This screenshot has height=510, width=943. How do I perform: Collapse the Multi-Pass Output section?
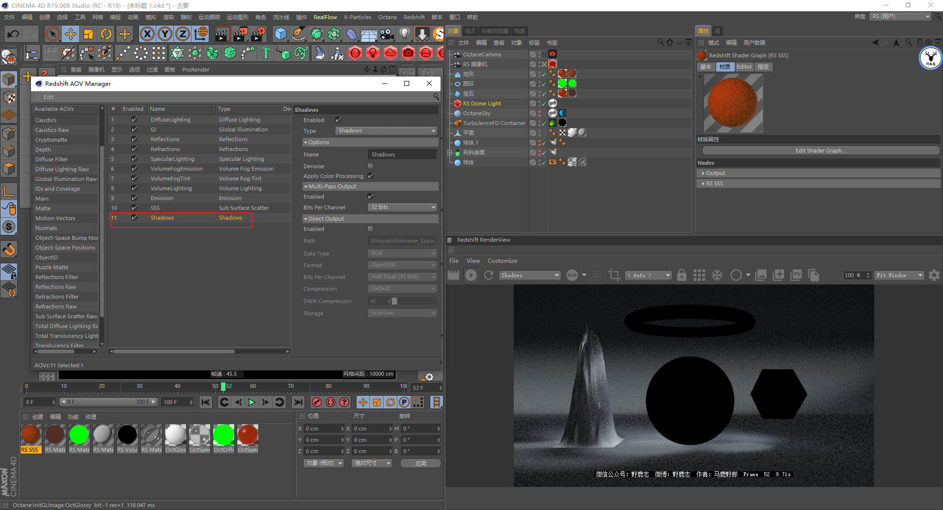click(370, 186)
